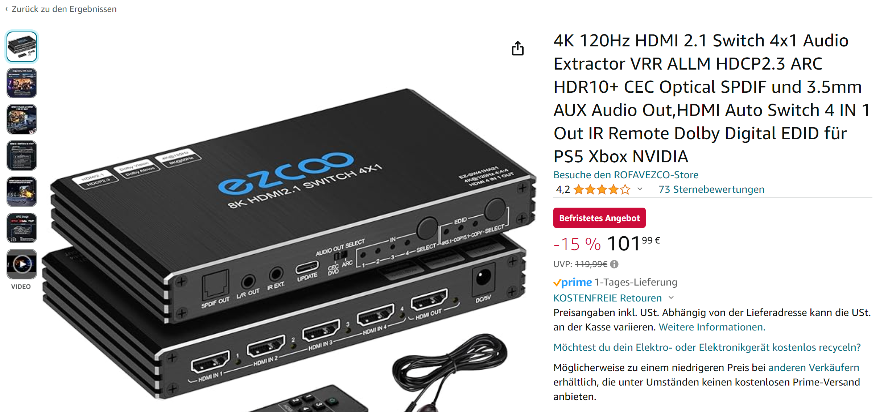Open the anderen Verkäufern link

click(814, 367)
